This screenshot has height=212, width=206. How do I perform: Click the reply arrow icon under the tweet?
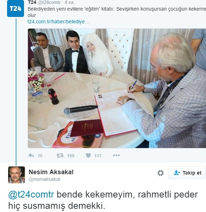31,155
